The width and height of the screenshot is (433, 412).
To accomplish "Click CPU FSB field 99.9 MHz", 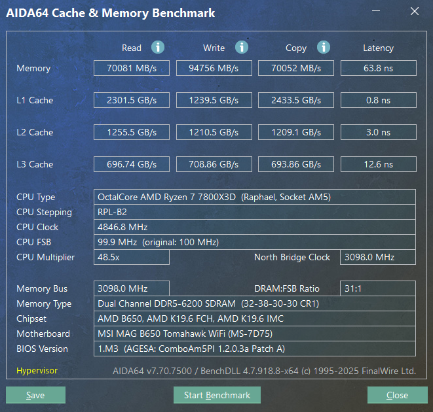I will (x=255, y=242).
